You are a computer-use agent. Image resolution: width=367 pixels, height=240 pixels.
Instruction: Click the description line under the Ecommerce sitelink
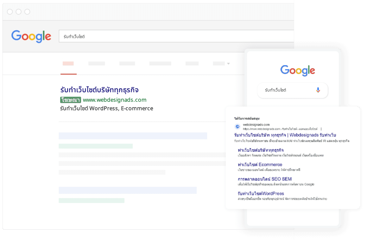point(269,170)
